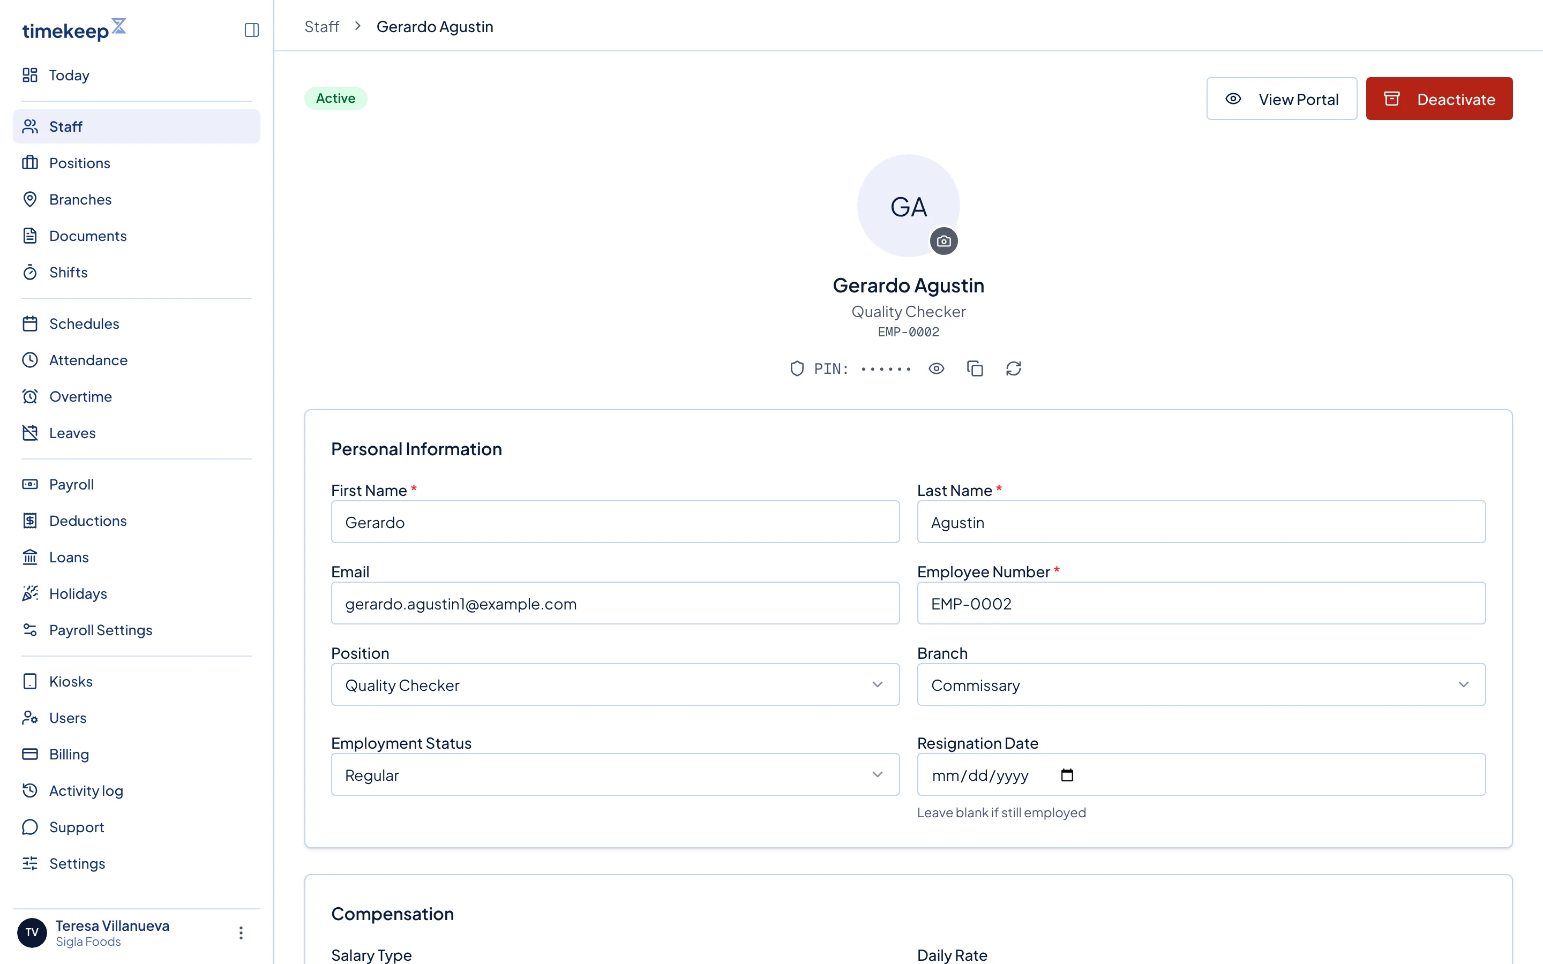
Task: Click the Loans bank icon
Action: [x=30, y=557]
